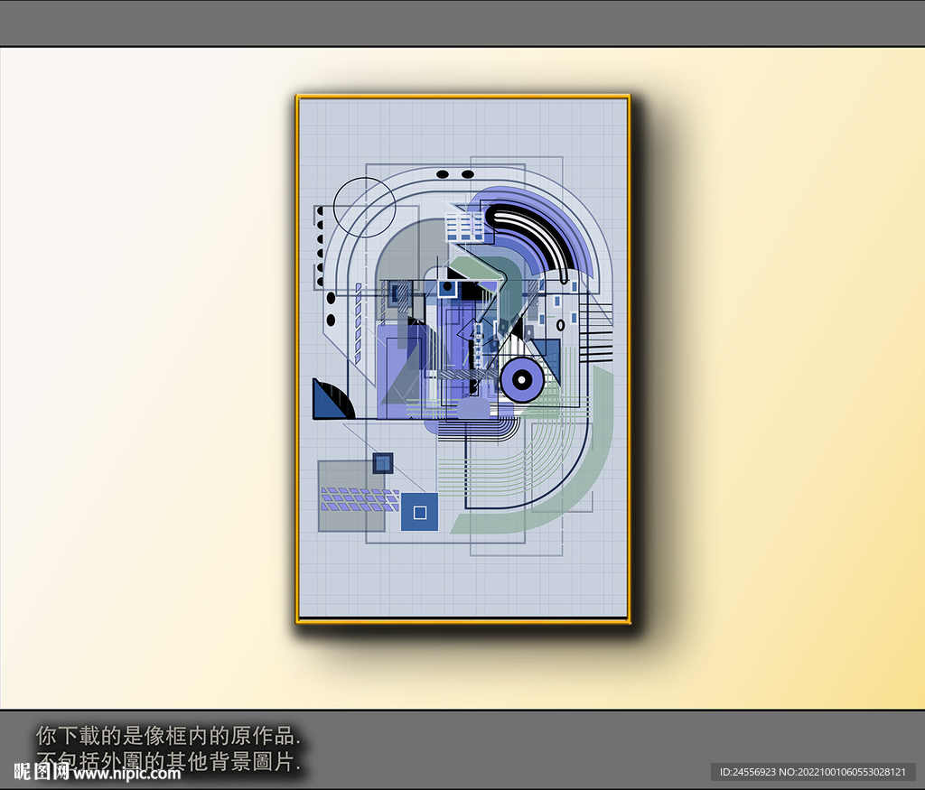Image resolution: width=925 pixels, height=790 pixels.
Task: Select the small dark blue square shape
Action: (x=383, y=463)
